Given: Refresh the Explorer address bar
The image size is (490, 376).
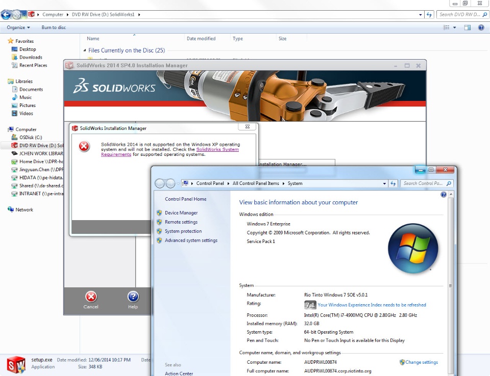Looking at the screenshot, I should click(x=429, y=15).
